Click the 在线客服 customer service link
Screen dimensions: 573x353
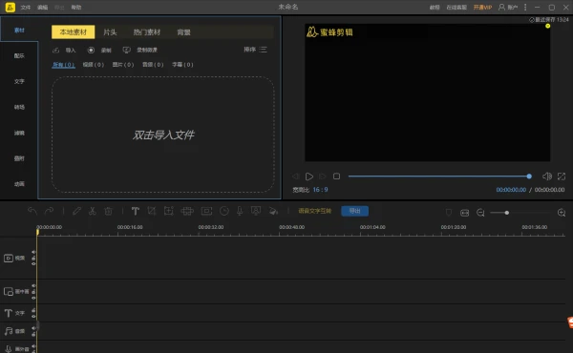pyautogui.click(x=456, y=8)
